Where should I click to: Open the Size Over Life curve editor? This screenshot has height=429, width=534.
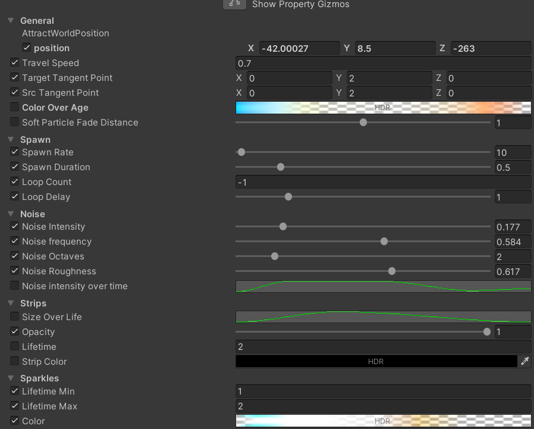pos(383,317)
